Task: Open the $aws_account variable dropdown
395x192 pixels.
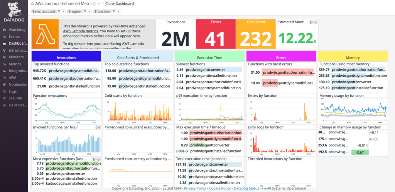Action: click(x=61, y=11)
